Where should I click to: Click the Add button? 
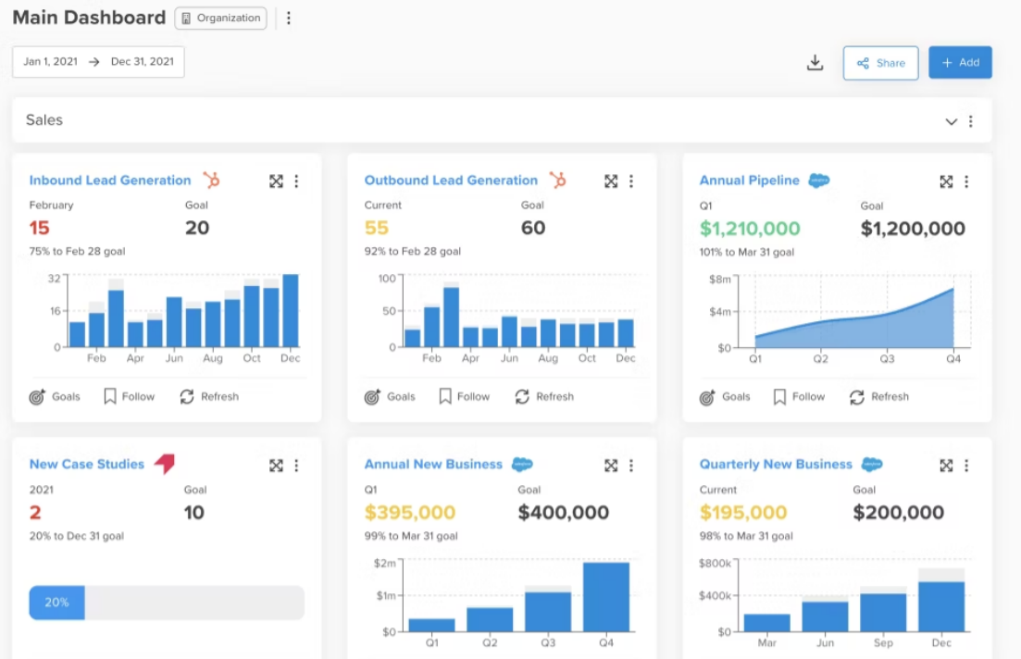960,63
